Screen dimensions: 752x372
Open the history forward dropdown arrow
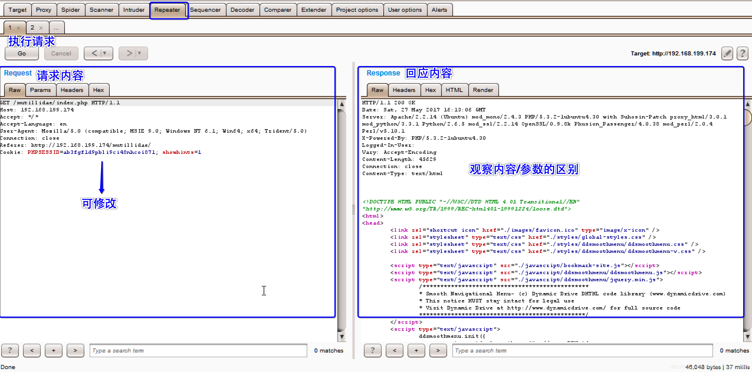click(x=139, y=53)
